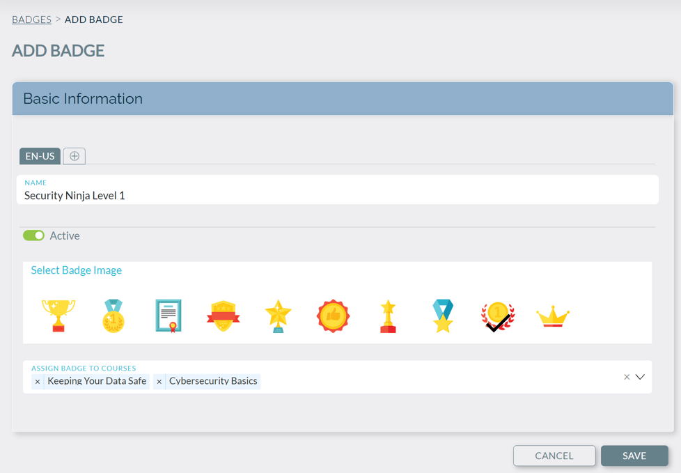
Task: Select the blue ribbon medal badge image
Action: point(443,315)
